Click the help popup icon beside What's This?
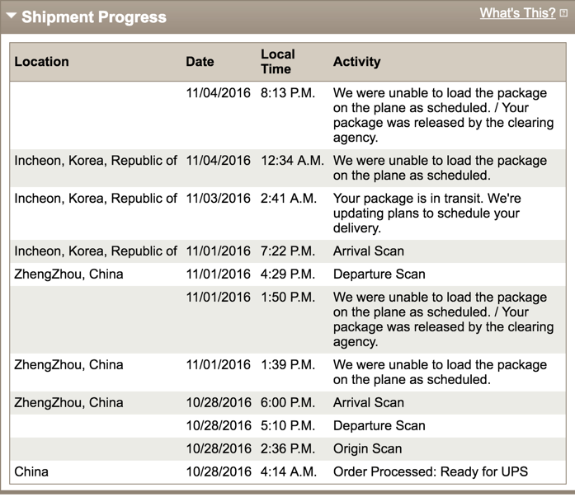Screen dimensions: 575x497 click(563, 13)
